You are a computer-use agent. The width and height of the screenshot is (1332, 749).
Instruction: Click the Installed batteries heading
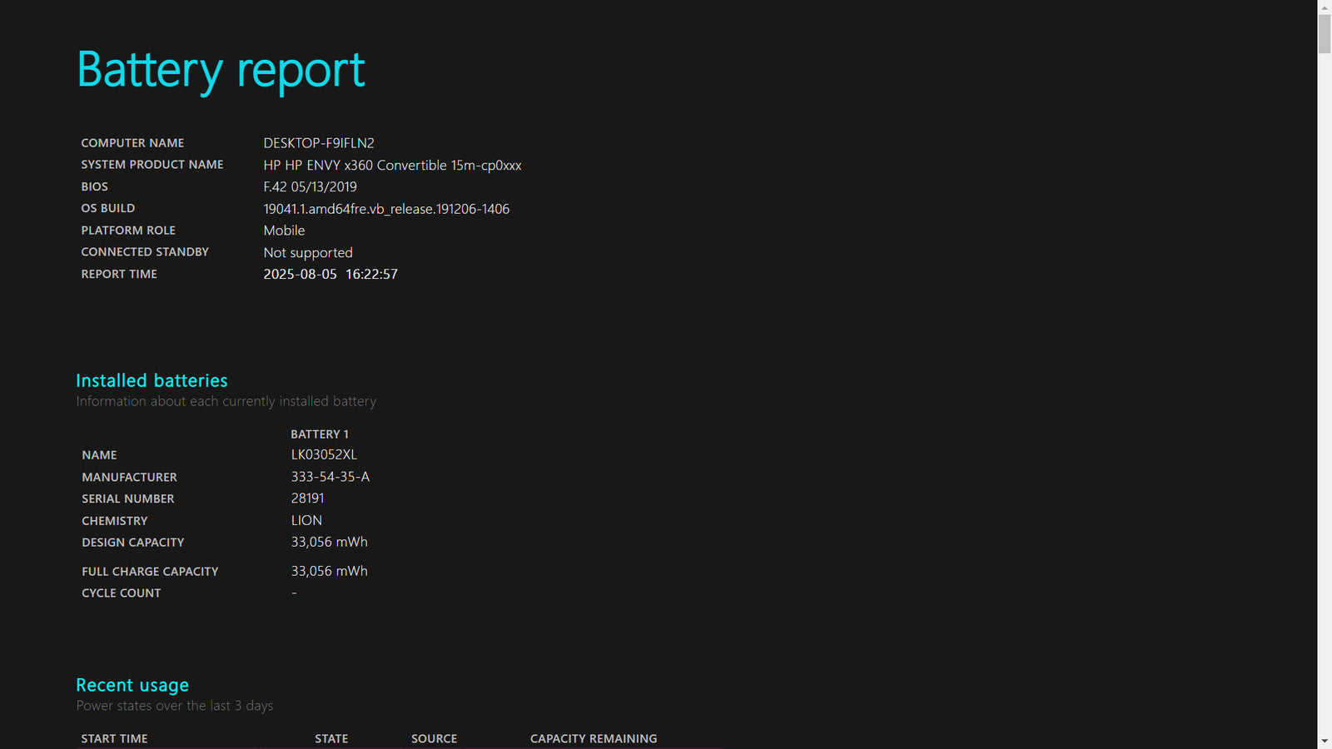tap(152, 380)
